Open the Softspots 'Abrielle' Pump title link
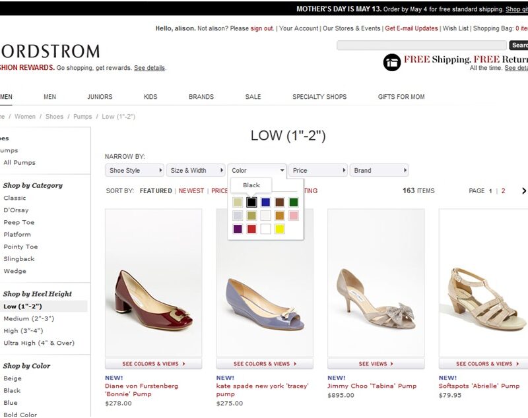Screen dimensions: 528x418 (x=479, y=386)
